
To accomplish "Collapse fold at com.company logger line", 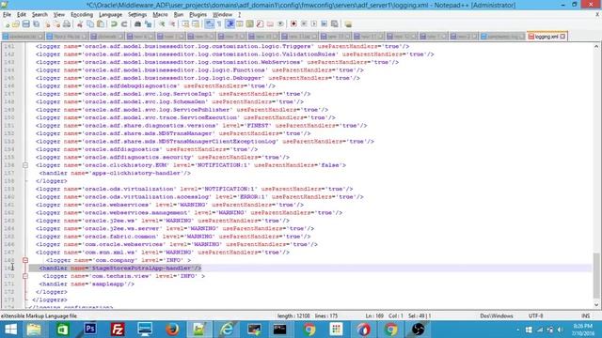I will coord(25,260).
